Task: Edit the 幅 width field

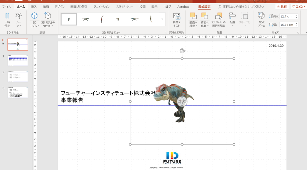Action: click(287, 25)
